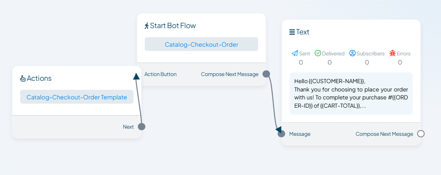Click the Text node lines icon
Image resolution: width=441 pixels, height=175 pixels.
pos(292,32)
